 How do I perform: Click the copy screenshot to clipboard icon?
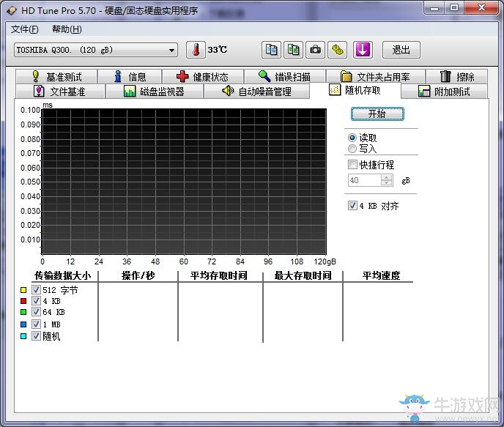293,50
